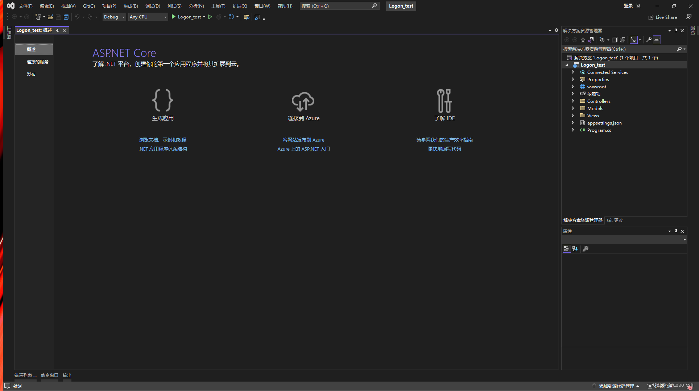Select Program.cs in Solution Explorer

tap(599, 130)
